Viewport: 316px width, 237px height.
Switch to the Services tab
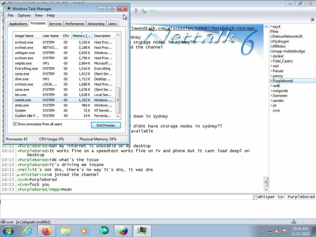click(x=55, y=24)
